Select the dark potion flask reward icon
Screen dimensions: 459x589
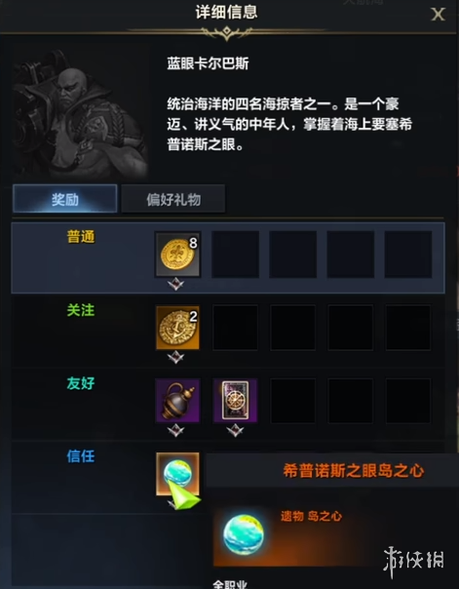(x=178, y=401)
